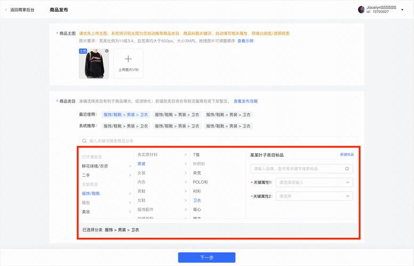Expand the 务实原材料 subcategory chevron

click(185, 155)
